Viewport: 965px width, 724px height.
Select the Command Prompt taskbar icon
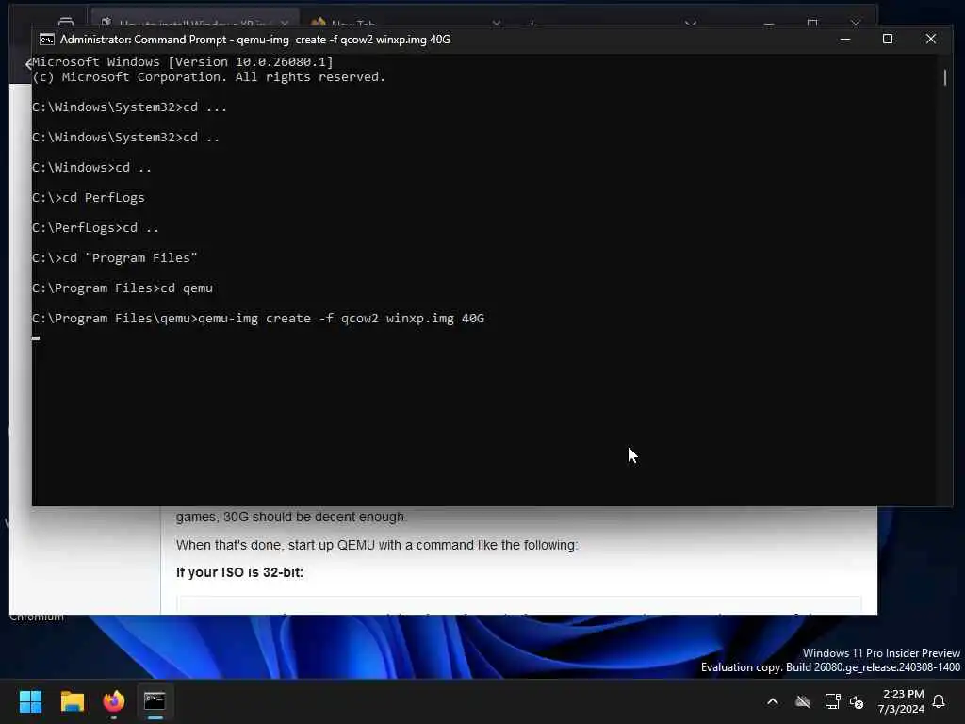coord(155,701)
